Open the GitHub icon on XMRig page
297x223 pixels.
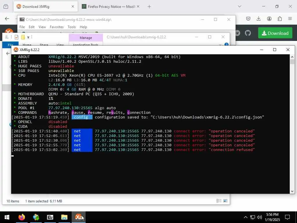point(248,33)
